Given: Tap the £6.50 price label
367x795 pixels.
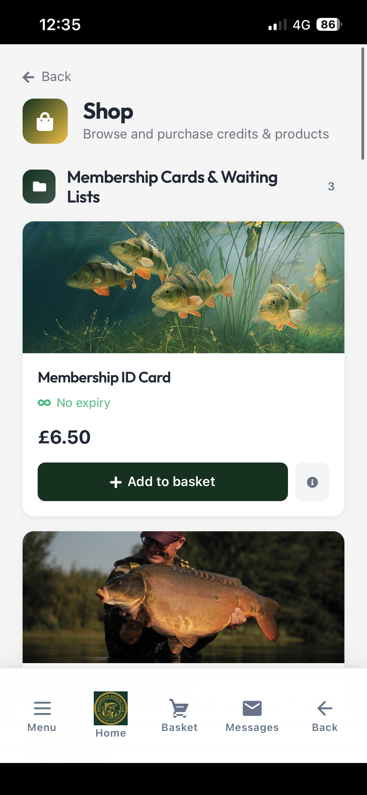Looking at the screenshot, I should (64, 437).
